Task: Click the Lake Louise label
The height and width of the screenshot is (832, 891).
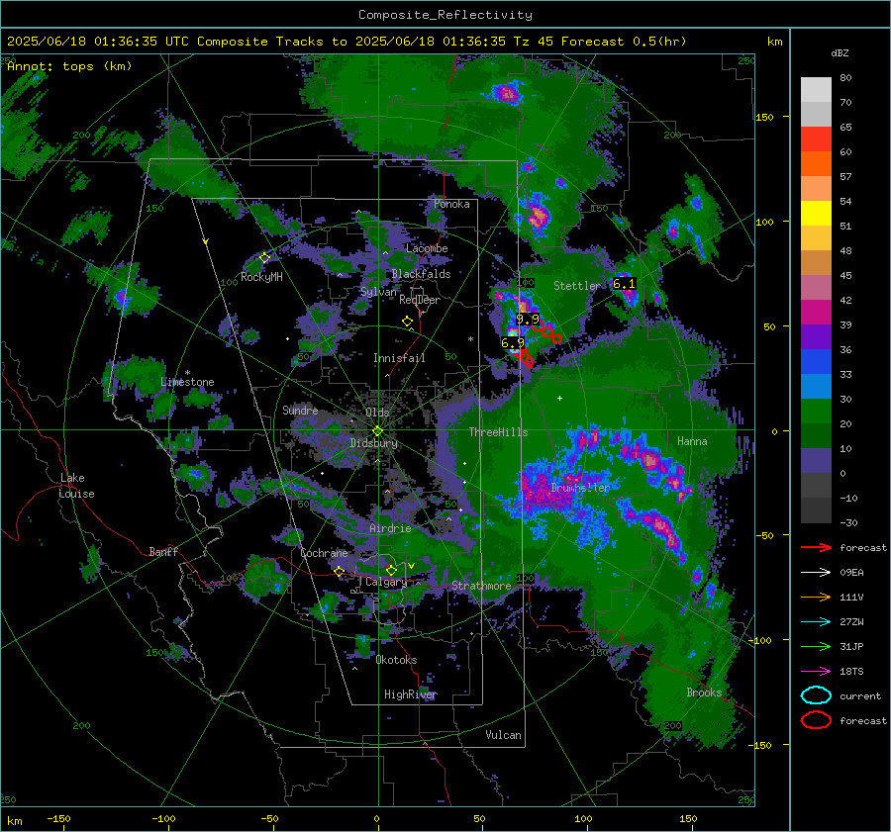Action: [x=76, y=486]
